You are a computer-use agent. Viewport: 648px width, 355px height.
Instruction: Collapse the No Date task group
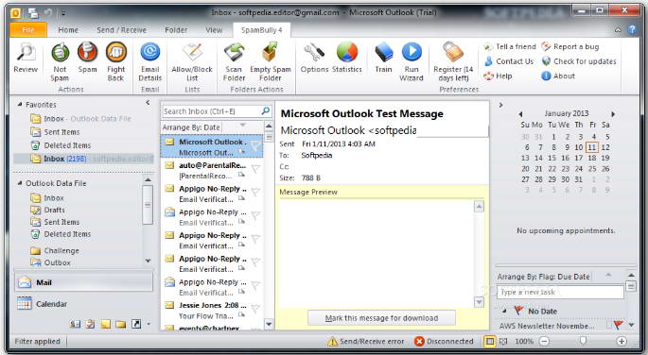coord(504,311)
